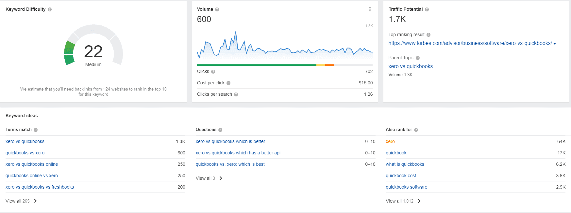Open the Volume card three-dot menu
The height and width of the screenshot is (213, 571).
370,9
